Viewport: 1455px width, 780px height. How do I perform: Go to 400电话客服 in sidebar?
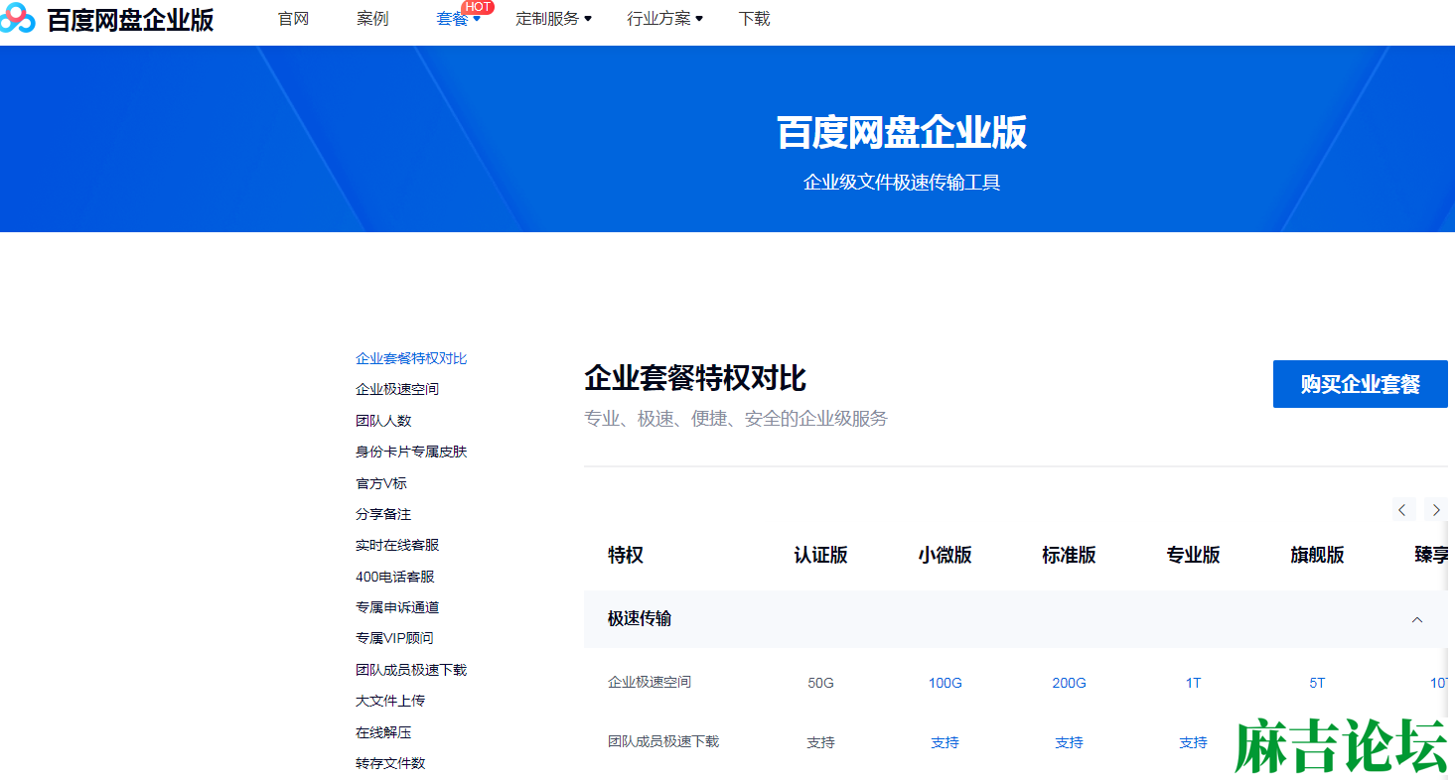click(395, 577)
